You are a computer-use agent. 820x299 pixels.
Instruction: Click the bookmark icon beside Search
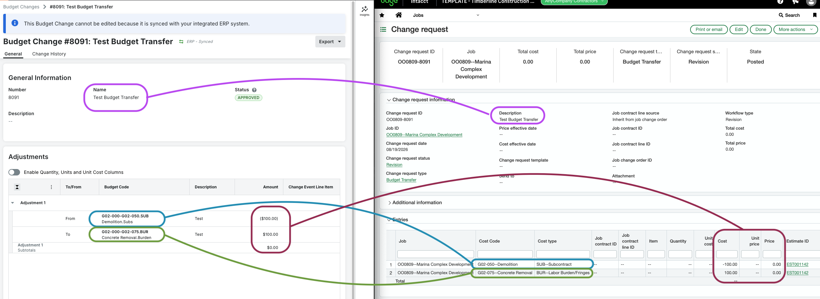click(815, 15)
